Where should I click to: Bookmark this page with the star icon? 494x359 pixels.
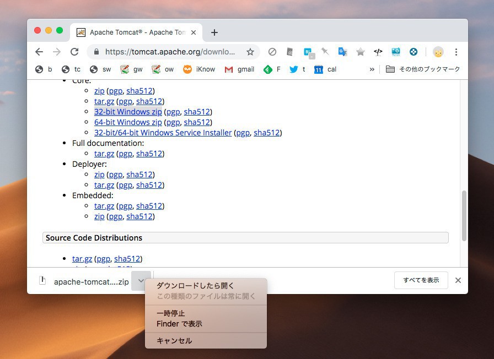(x=250, y=52)
